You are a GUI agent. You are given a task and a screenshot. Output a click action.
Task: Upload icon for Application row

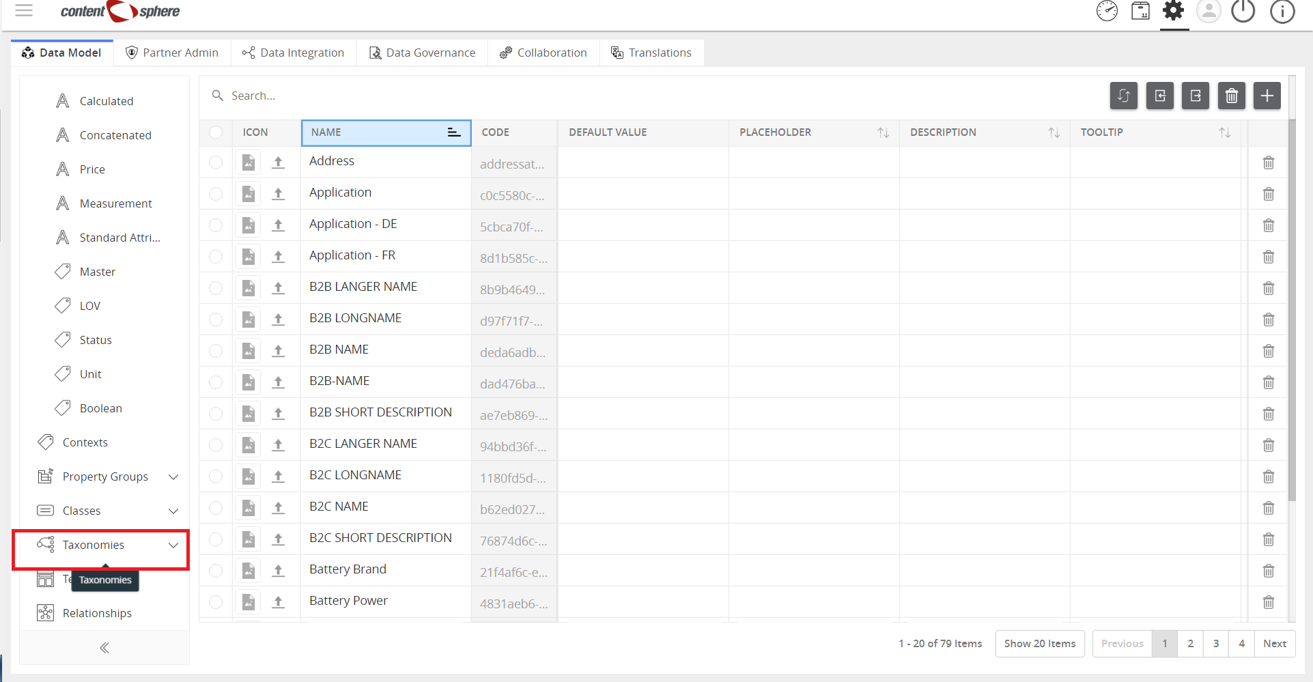click(278, 194)
